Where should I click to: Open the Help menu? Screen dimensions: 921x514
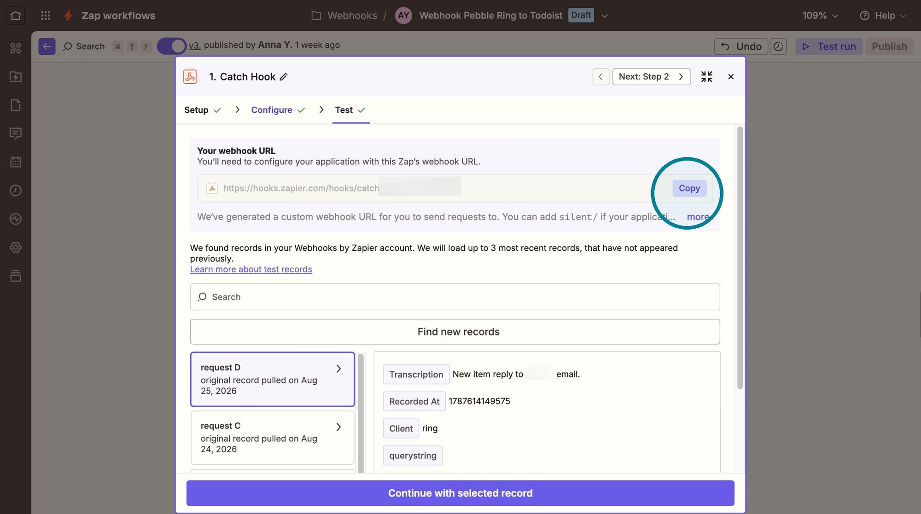tap(883, 16)
